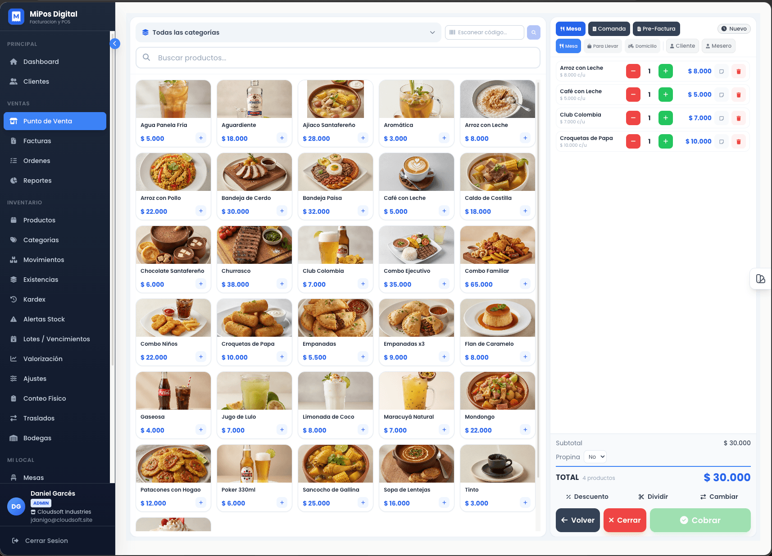The width and height of the screenshot is (772, 556).
Task: Delete Arroz con Leche from order
Action: 739,71
